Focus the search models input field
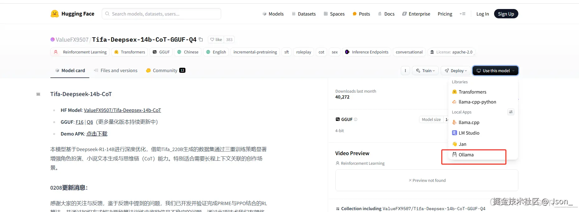Viewport: 579px width, 212px height. [161, 14]
